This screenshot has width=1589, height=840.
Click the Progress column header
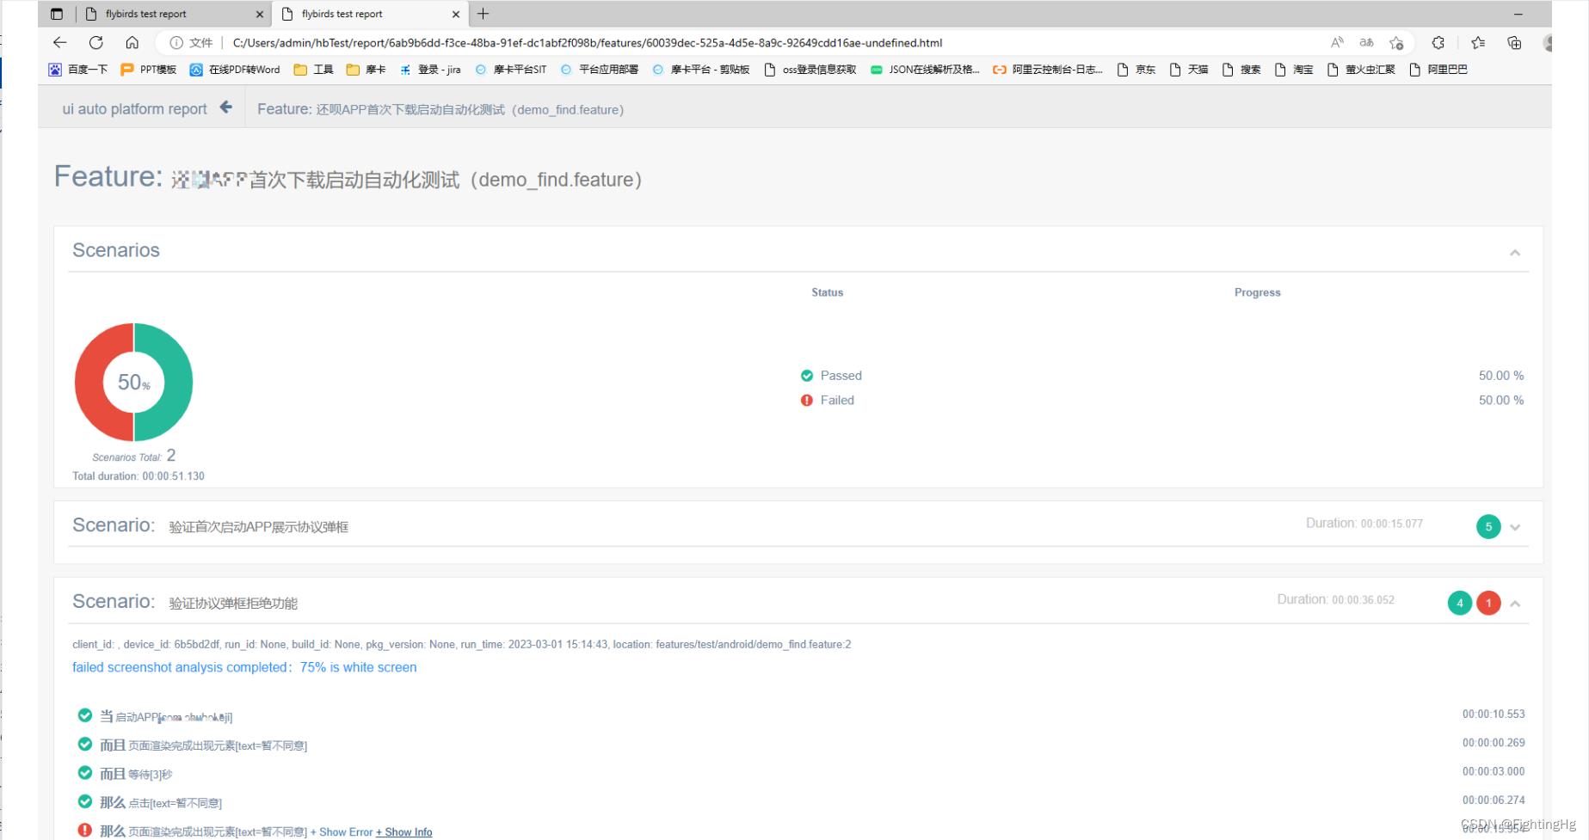(x=1258, y=292)
